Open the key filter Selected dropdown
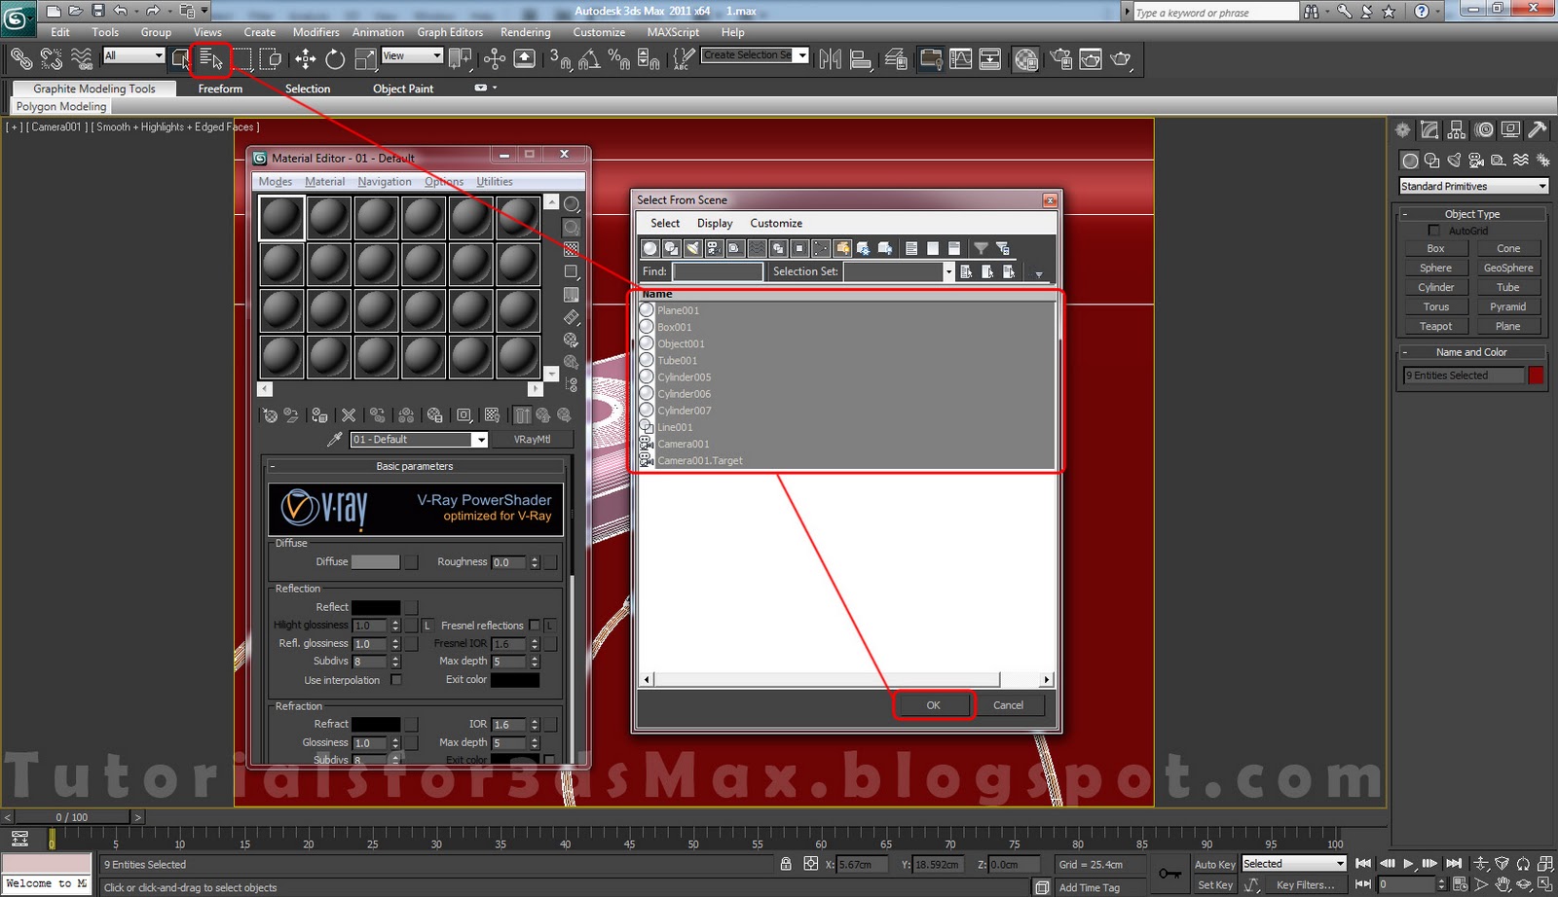This screenshot has height=897, width=1558. (1294, 864)
